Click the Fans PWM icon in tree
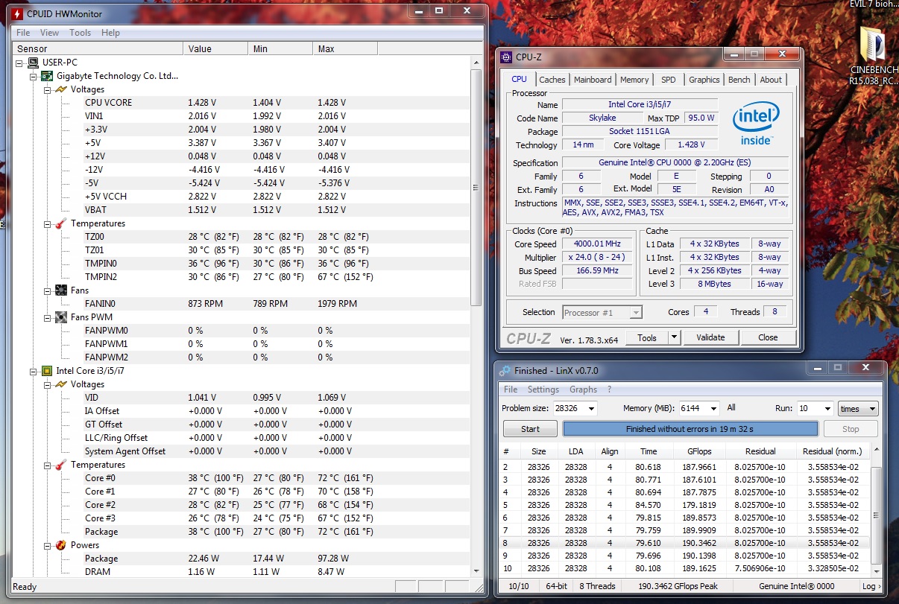Screen dimensions: 899x604 pos(61,317)
